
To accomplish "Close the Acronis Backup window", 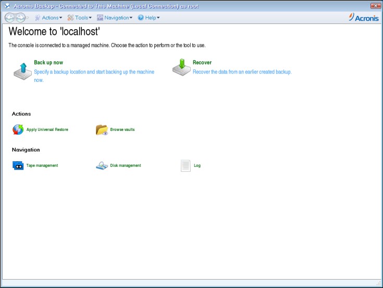I will pos(375,6).
